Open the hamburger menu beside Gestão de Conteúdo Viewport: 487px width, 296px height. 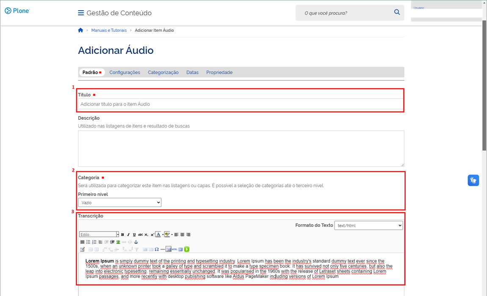point(81,13)
